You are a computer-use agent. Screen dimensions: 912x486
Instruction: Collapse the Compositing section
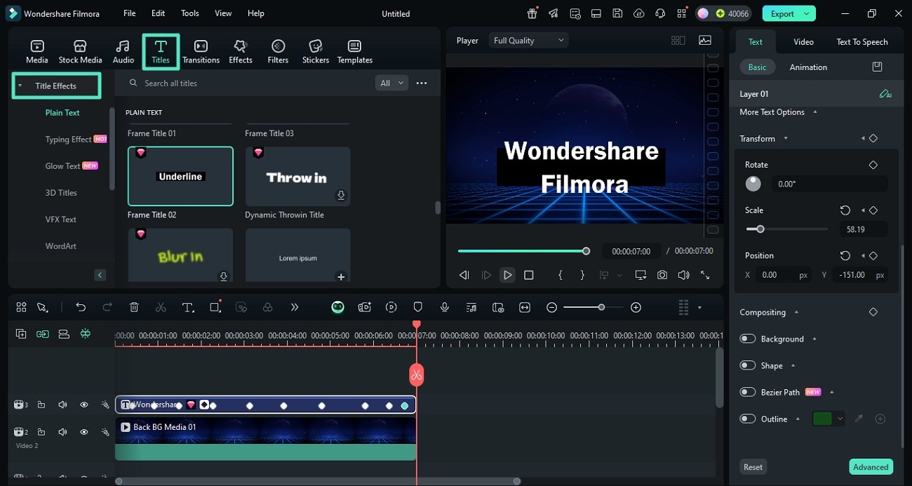click(x=796, y=312)
